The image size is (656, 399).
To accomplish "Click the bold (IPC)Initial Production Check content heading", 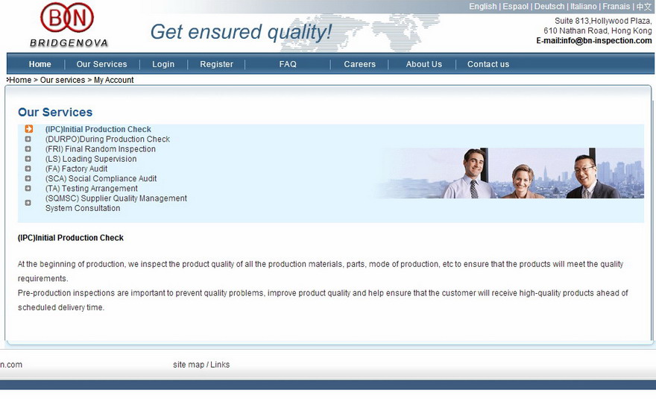I will click(x=71, y=238).
